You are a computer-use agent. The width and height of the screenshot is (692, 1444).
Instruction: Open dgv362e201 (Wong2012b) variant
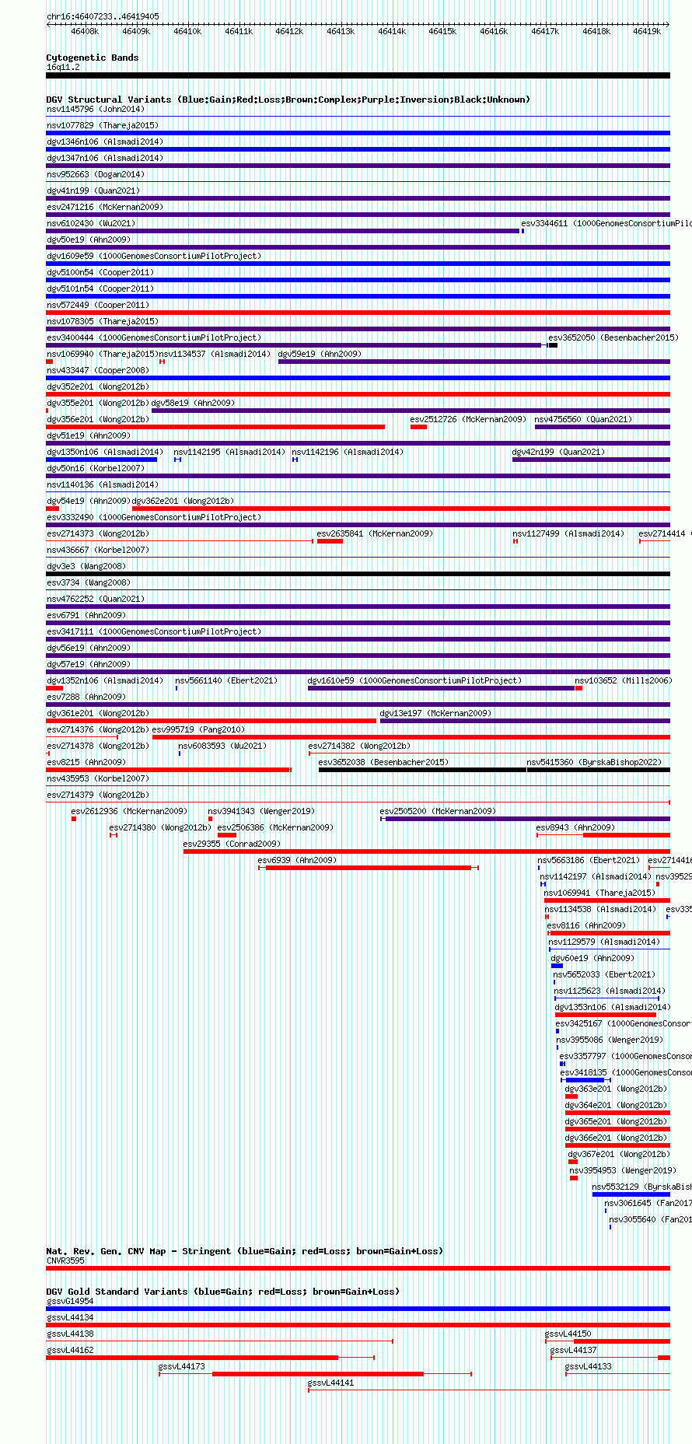(183, 501)
